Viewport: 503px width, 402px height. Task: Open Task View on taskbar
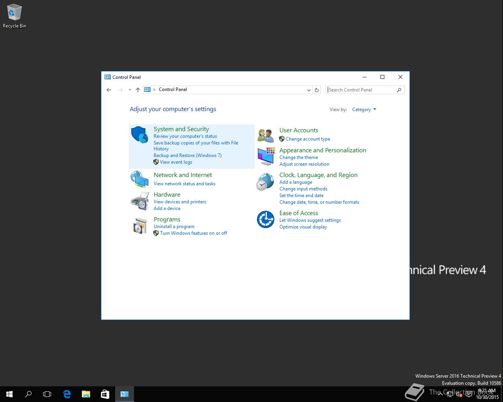47,394
